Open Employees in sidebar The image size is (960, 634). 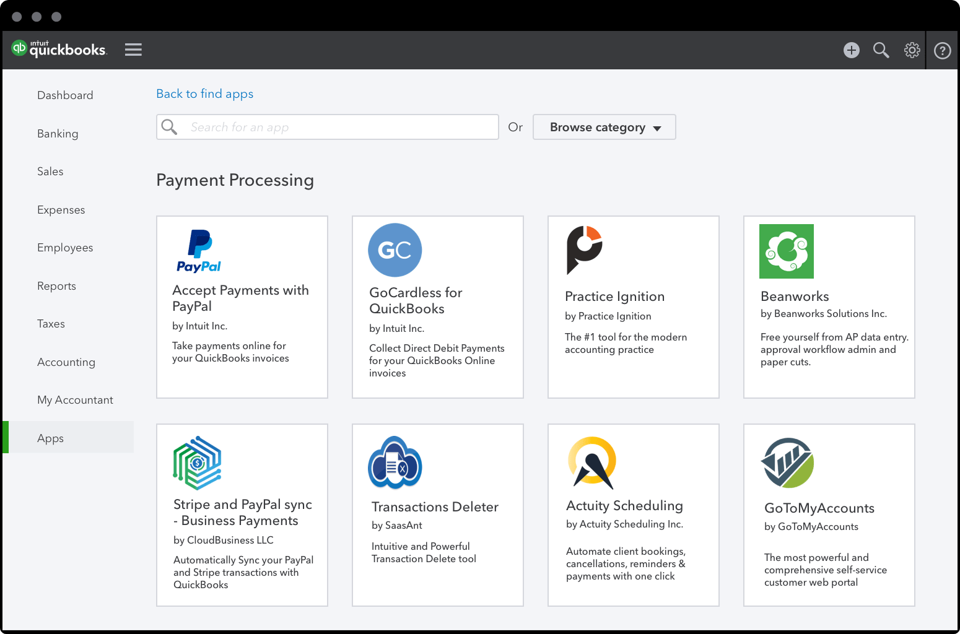pyautogui.click(x=65, y=248)
